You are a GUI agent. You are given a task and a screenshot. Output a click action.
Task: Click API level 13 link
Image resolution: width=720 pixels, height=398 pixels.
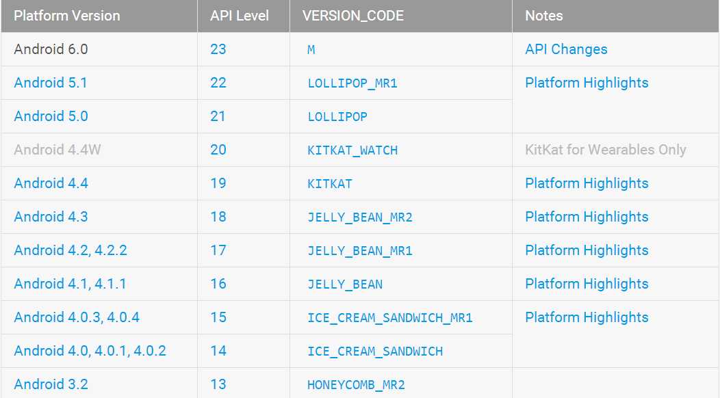click(218, 384)
